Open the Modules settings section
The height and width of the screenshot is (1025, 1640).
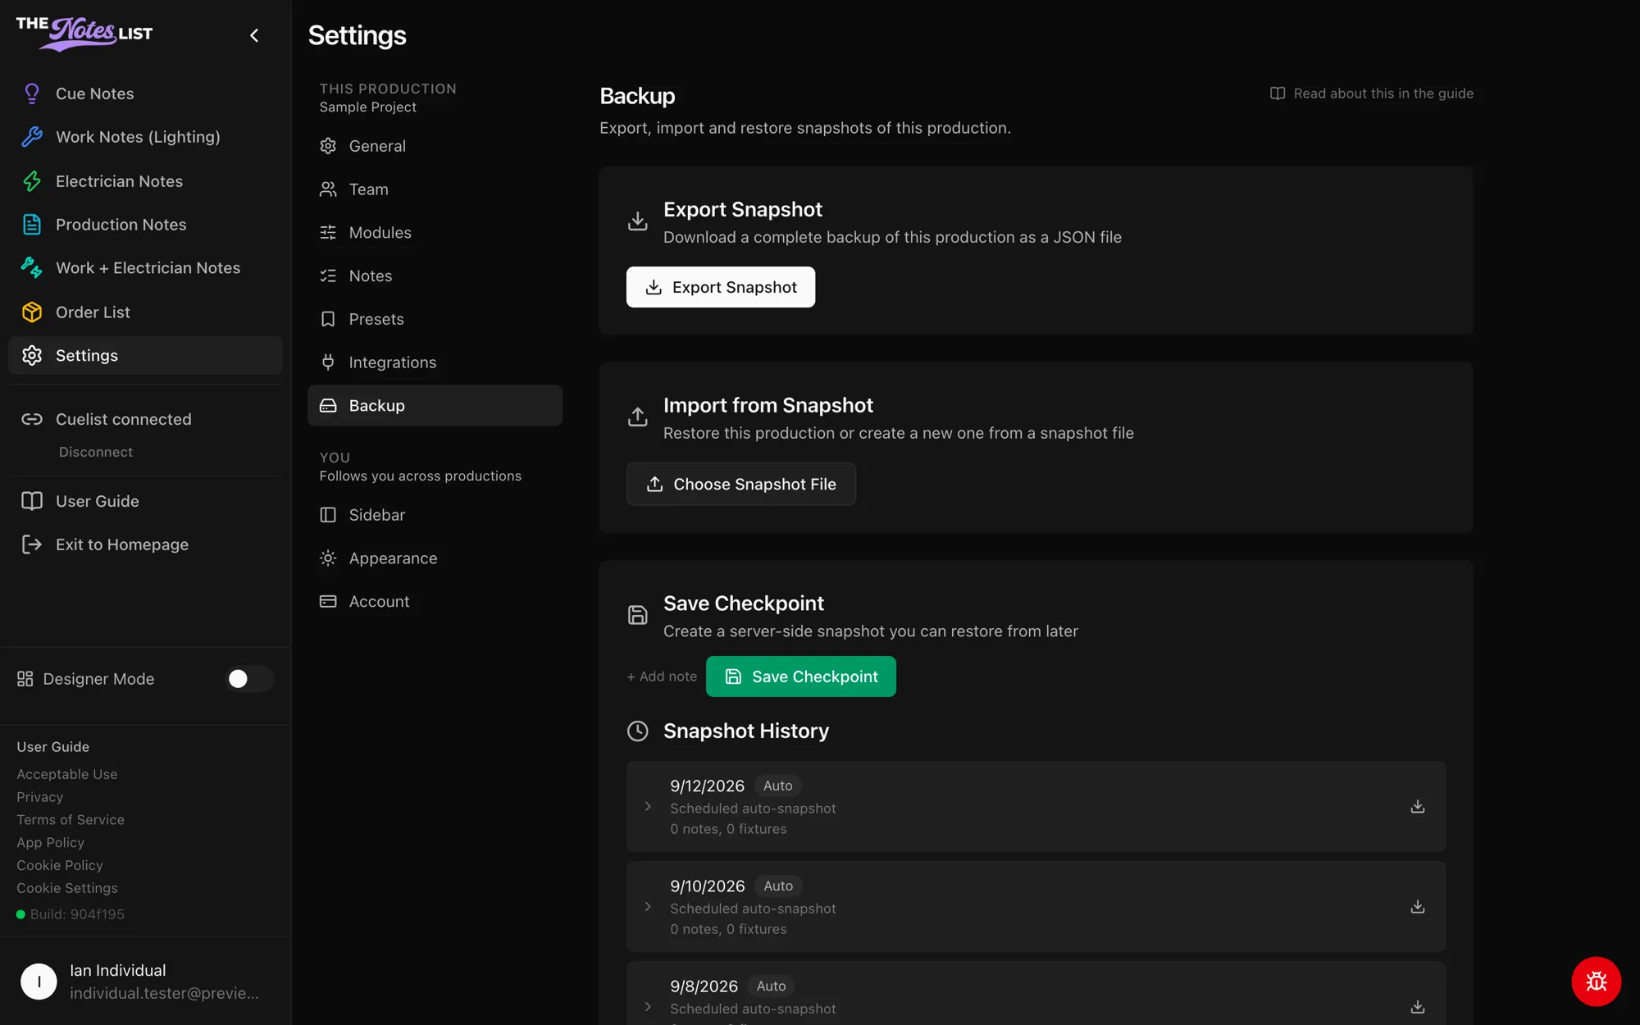pos(435,233)
